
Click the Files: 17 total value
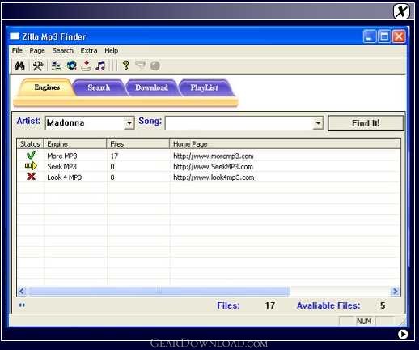pyautogui.click(x=270, y=305)
